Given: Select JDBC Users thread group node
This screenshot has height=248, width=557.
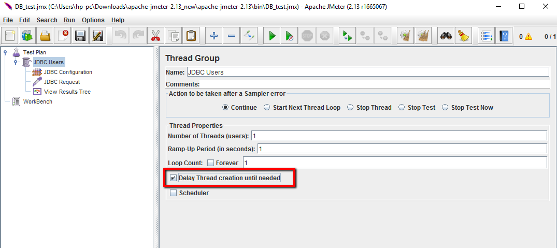Looking at the screenshot, I should coord(49,63).
